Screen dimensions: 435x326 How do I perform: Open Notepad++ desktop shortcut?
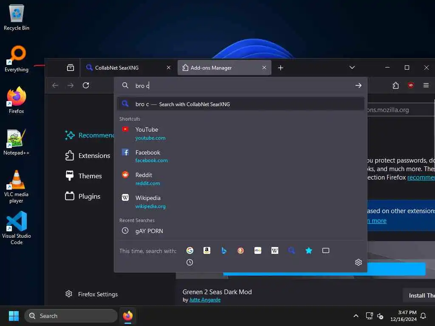pyautogui.click(x=17, y=142)
